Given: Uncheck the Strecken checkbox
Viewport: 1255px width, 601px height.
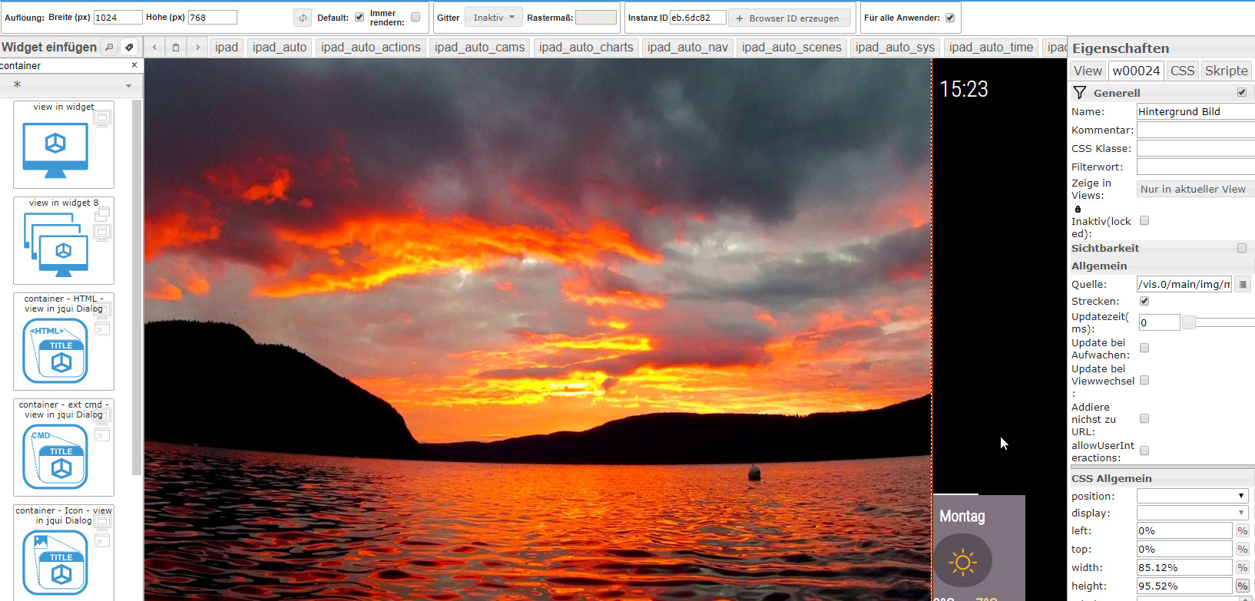Looking at the screenshot, I should point(1144,301).
